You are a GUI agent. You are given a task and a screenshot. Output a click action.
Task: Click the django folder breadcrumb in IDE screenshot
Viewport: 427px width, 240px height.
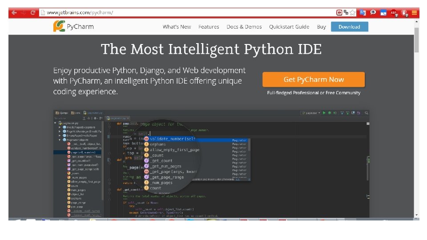pos(62,112)
